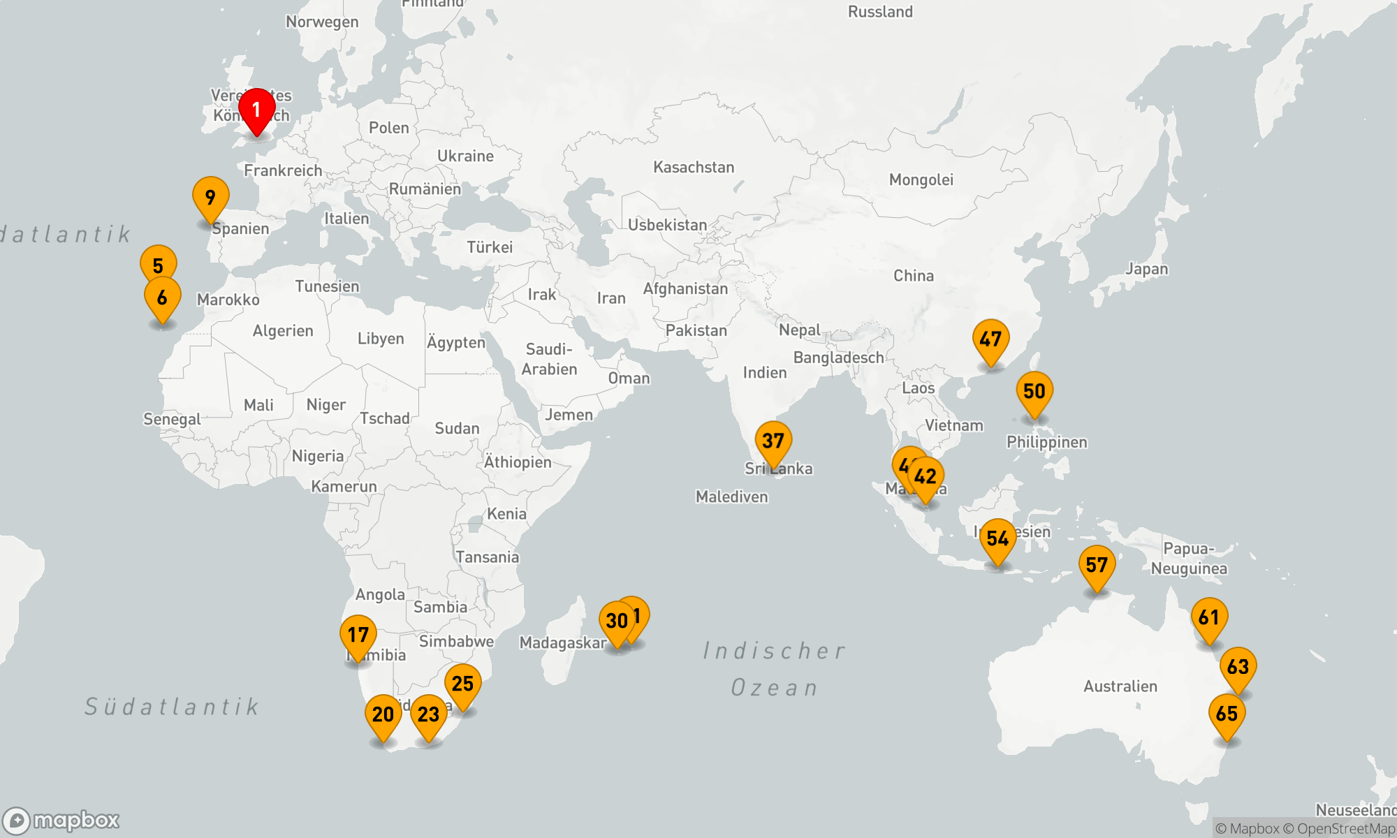Select pin 63 on Australian coast
Screen dimensions: 1397x838
(x=1238, y=667)
